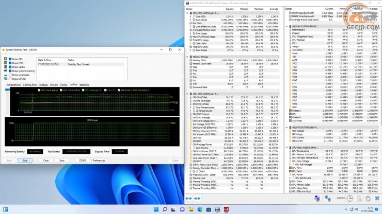Click the network tray icon

tap(352, 209)
